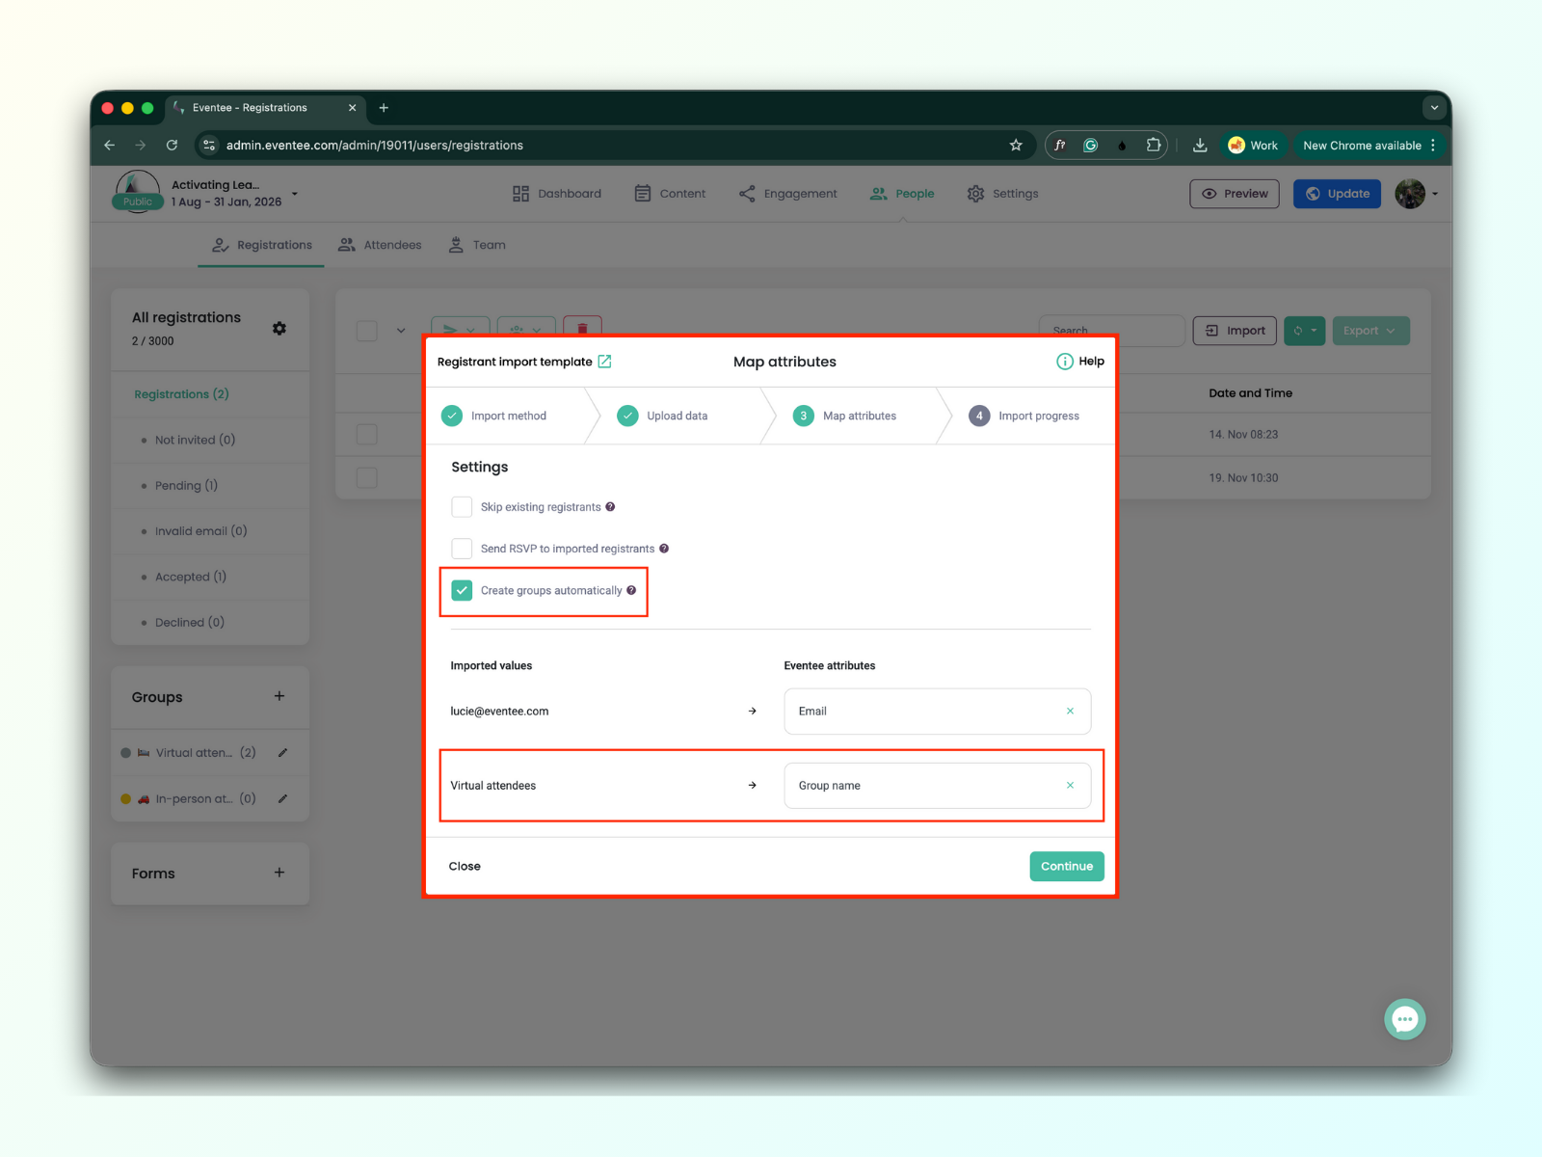Select the row dated 19. Nov 10:30
The width and height of the screenshot is (1542, 1157).
tap(367, 477)
